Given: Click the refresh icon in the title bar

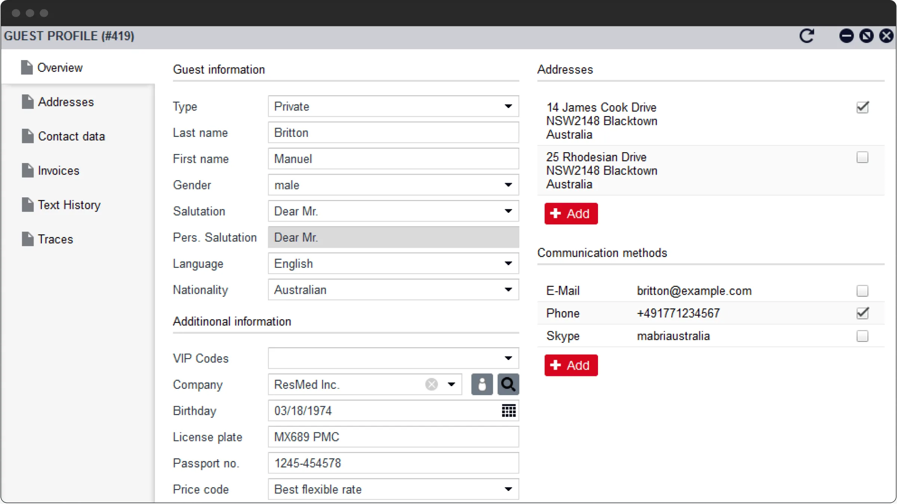Looking at the screenshot, I should pos(807,36).
